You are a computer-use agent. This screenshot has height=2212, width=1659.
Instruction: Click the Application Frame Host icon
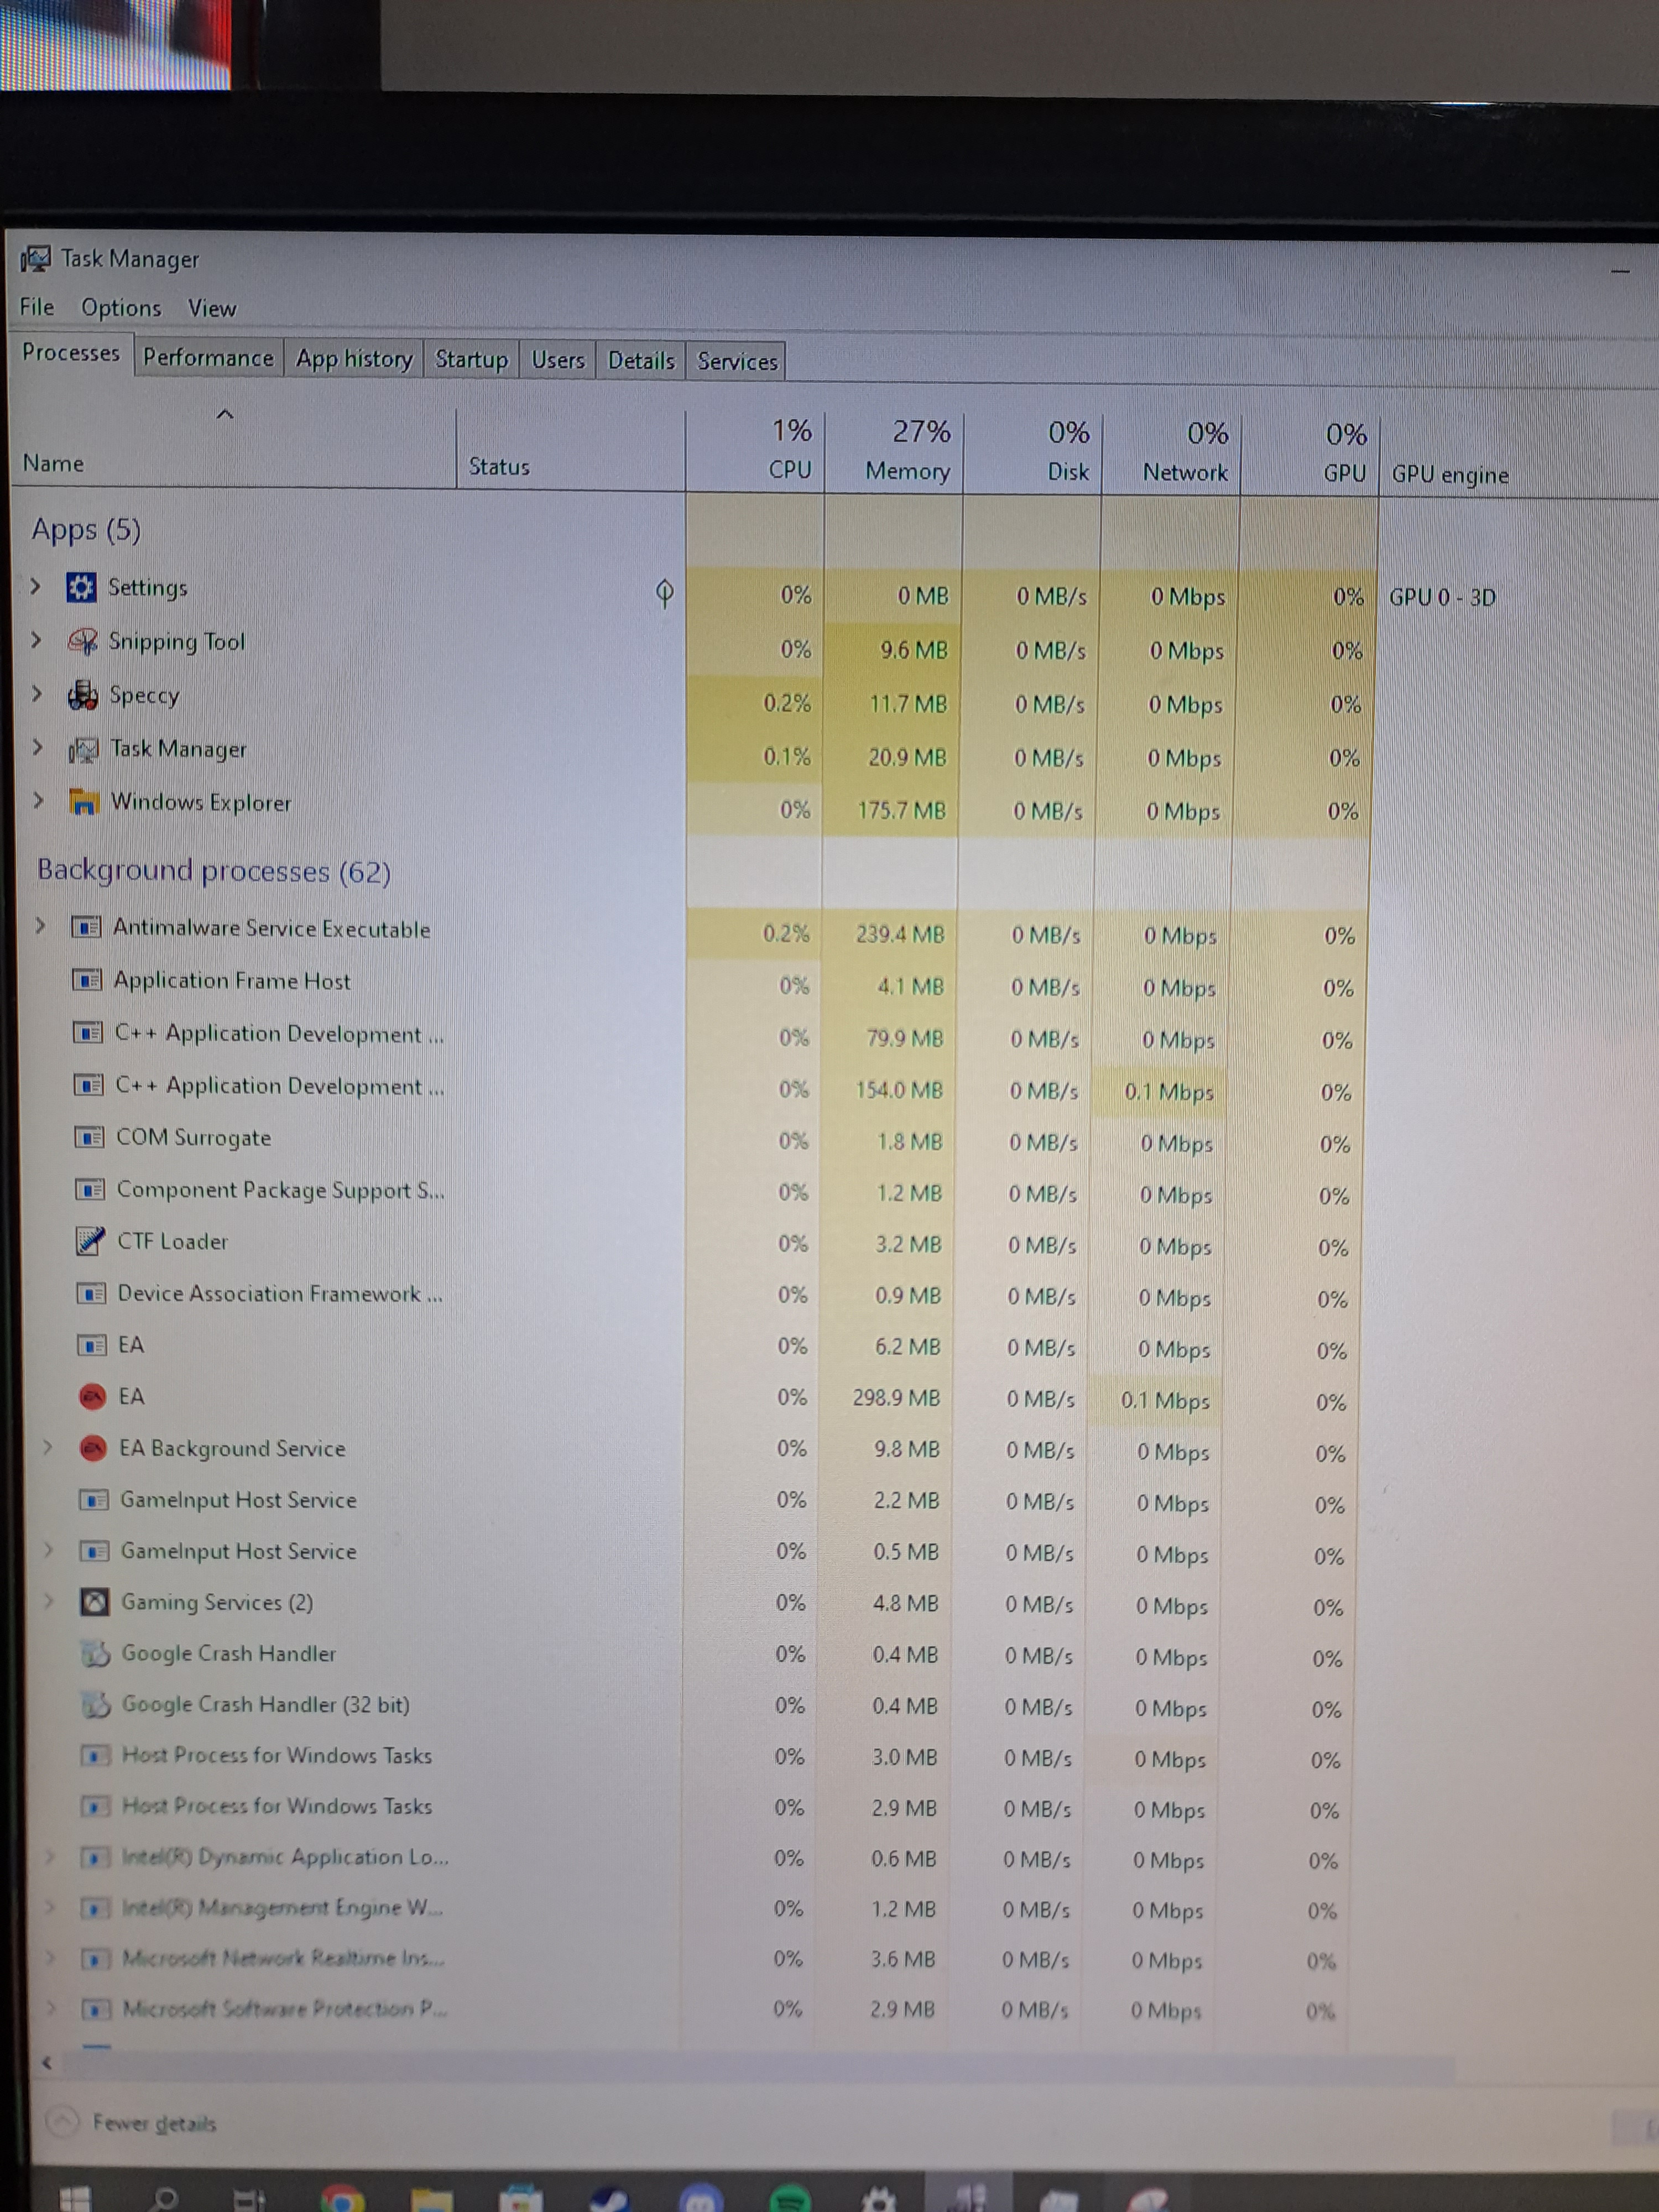click(x=87, y=980)
